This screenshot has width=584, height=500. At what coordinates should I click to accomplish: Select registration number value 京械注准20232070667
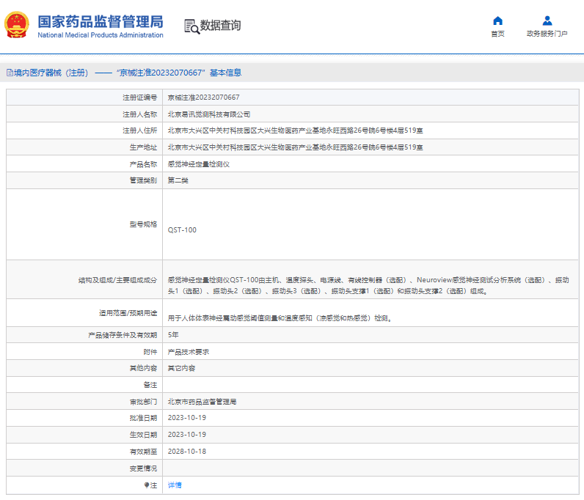point(204,98)
